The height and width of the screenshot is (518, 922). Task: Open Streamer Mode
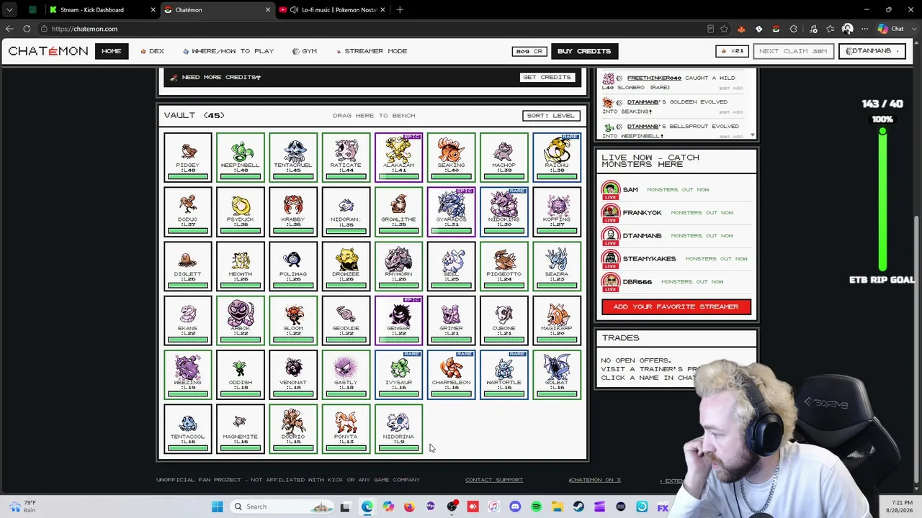point(372,51)
